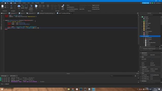Open the notification center icon in system tray
The width and height of the screenshot is (162, 91).
point(159,89)
